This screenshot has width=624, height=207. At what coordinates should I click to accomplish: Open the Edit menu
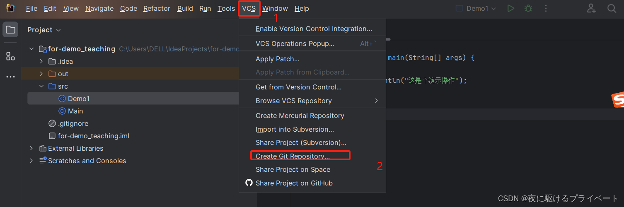50,8
